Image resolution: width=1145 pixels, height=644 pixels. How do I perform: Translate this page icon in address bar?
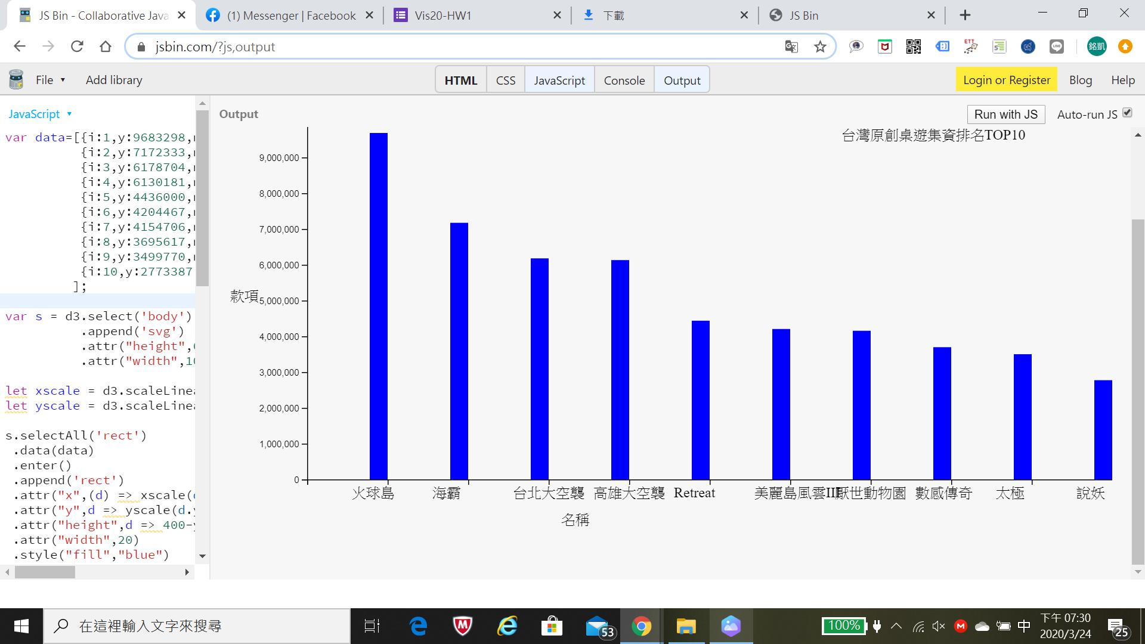pos(791,47)
